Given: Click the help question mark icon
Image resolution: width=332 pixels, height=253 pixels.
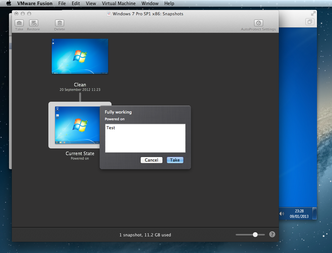Looking at the screenshot, I should [272, 234].
